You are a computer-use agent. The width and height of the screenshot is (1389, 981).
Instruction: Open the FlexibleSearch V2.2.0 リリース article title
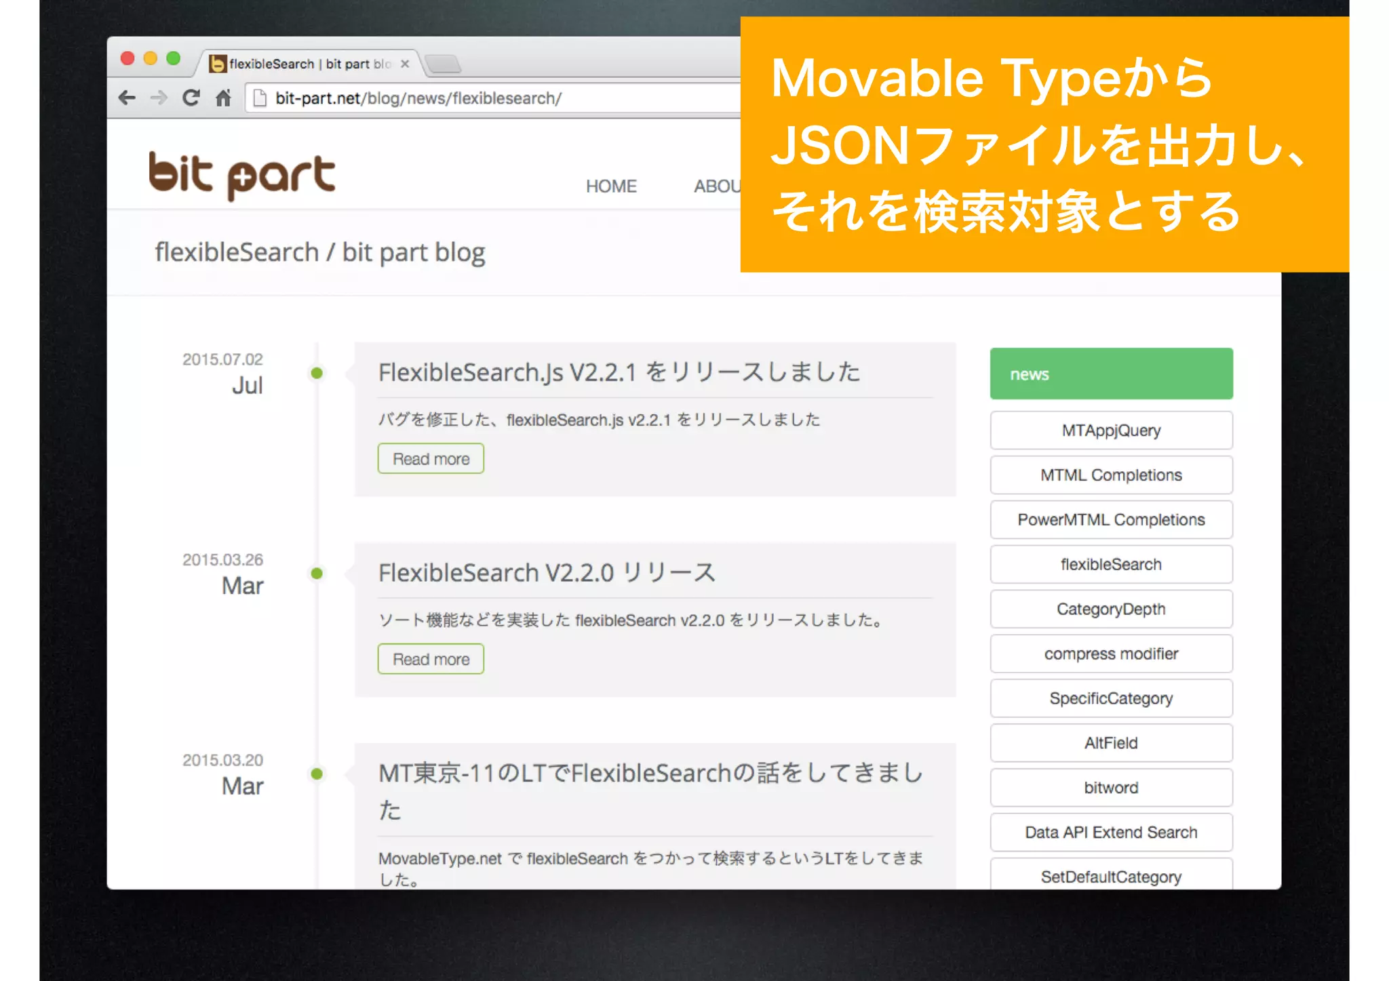click(547, 573)
